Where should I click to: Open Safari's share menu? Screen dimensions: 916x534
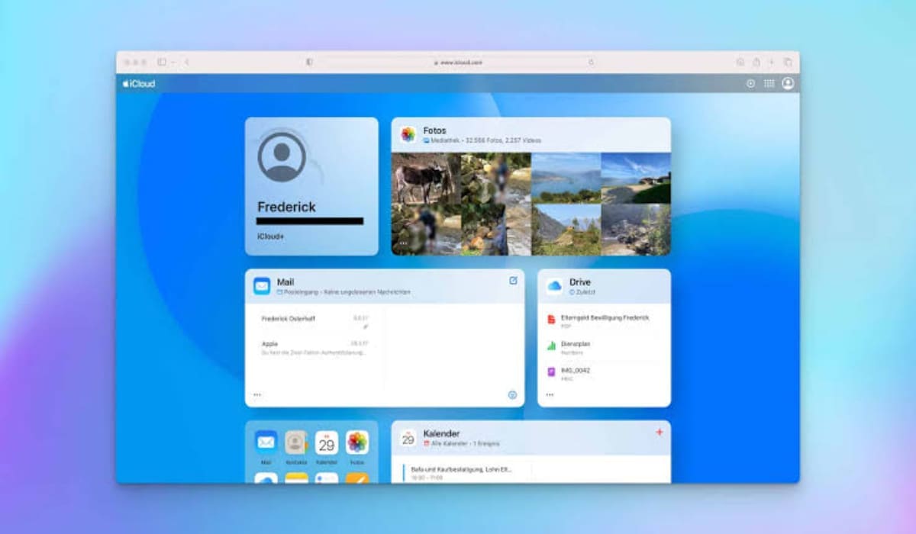[756, 62]
